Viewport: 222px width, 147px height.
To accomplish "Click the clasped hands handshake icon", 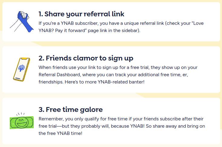I will [x=20, y=21].
